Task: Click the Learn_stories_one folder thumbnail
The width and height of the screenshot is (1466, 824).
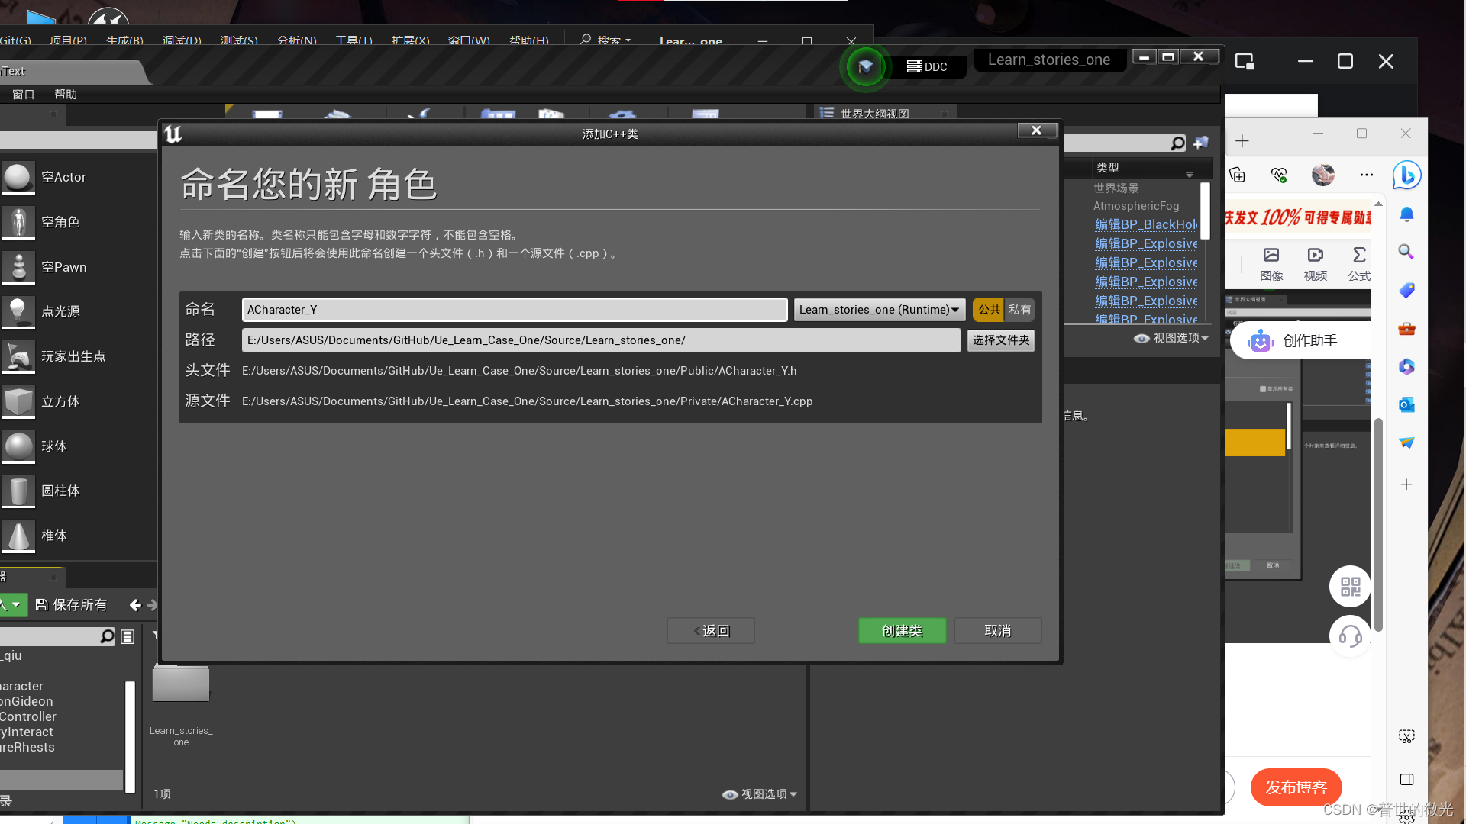Action: [x=181, y=684]
